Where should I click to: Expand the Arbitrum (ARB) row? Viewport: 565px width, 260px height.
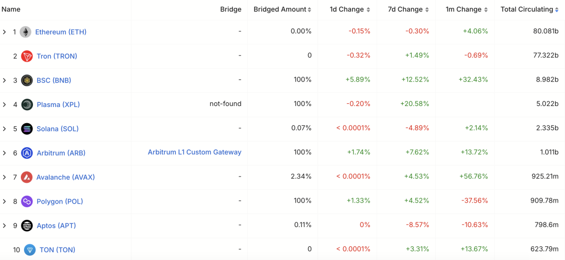pyautogui.click(x=5, y=153)
